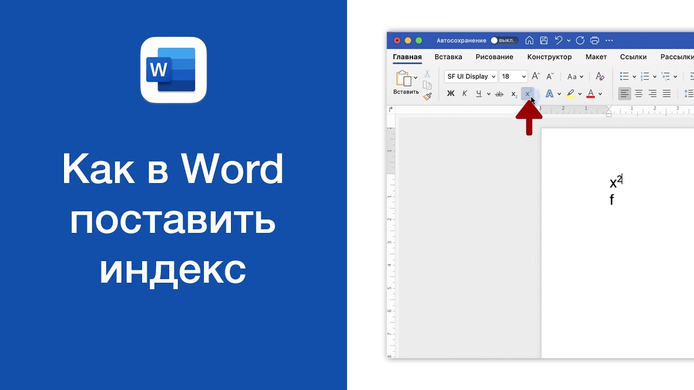The width and height of the screenshot is (694, 390).
Task: Open the underline style dropdown arrow
Action: [x=489, y=94]
